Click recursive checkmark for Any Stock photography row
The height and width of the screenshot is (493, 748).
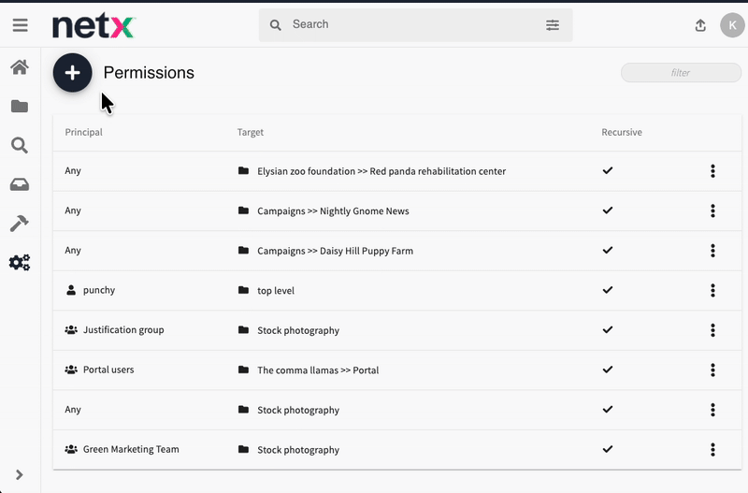[607, 409]
